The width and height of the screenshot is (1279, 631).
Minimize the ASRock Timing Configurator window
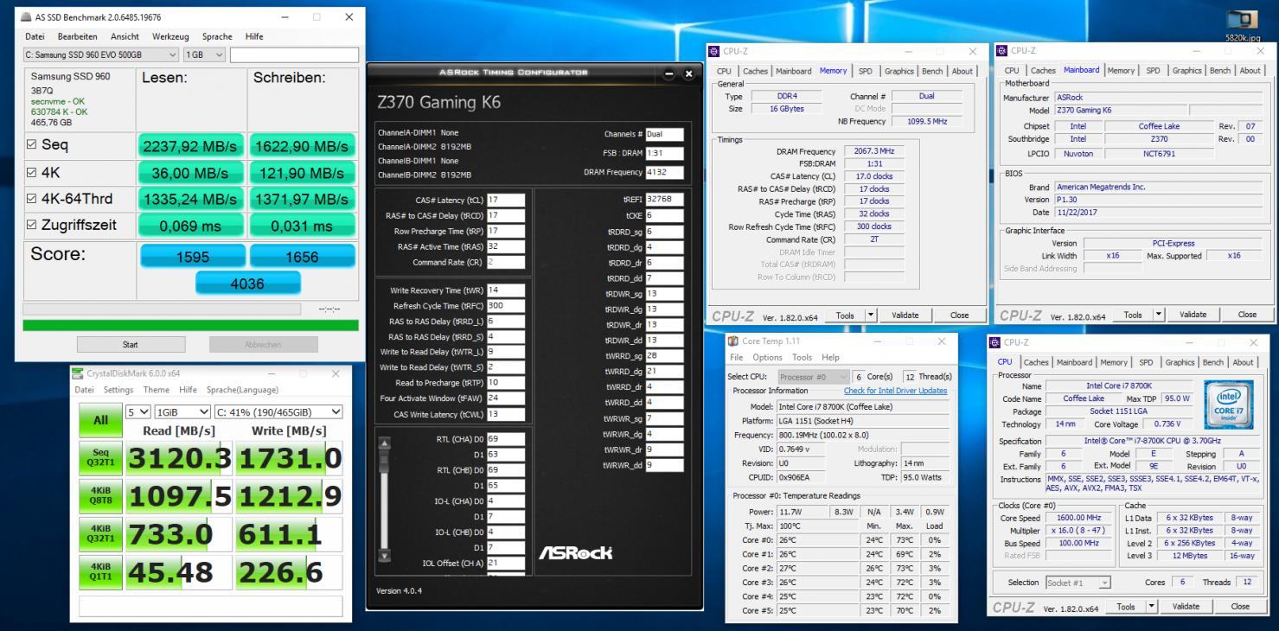[x=671, y=75]
